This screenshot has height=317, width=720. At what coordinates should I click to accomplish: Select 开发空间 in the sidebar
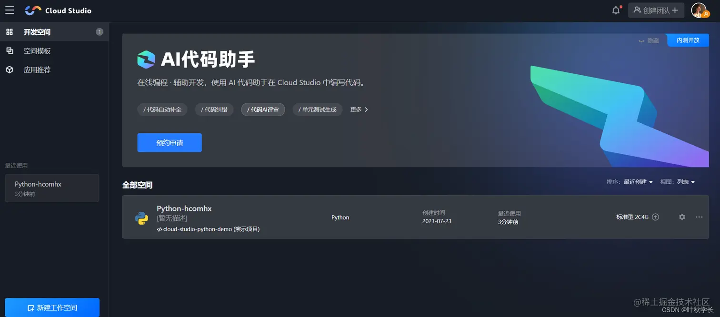54,32
